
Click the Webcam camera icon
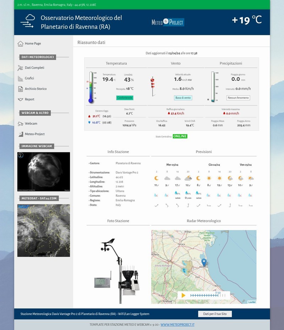(x=21, y=124)
